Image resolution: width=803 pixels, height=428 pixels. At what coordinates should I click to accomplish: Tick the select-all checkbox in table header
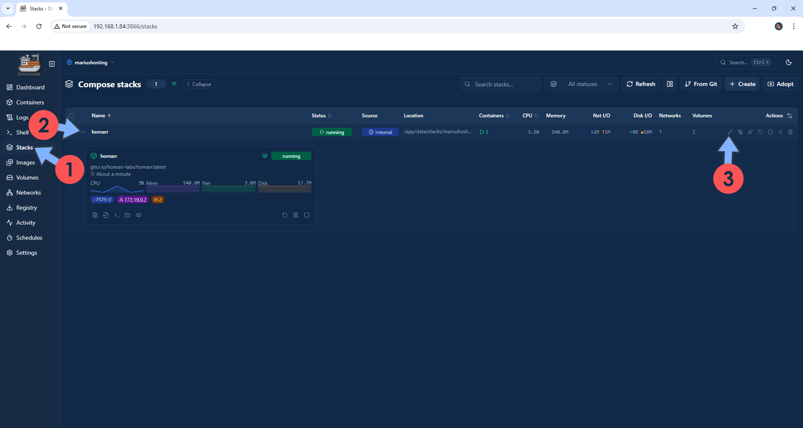coord(72,116)
